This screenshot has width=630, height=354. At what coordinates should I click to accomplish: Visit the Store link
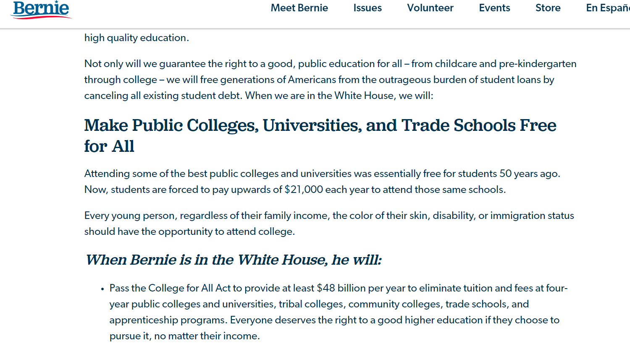click(548, 8)
